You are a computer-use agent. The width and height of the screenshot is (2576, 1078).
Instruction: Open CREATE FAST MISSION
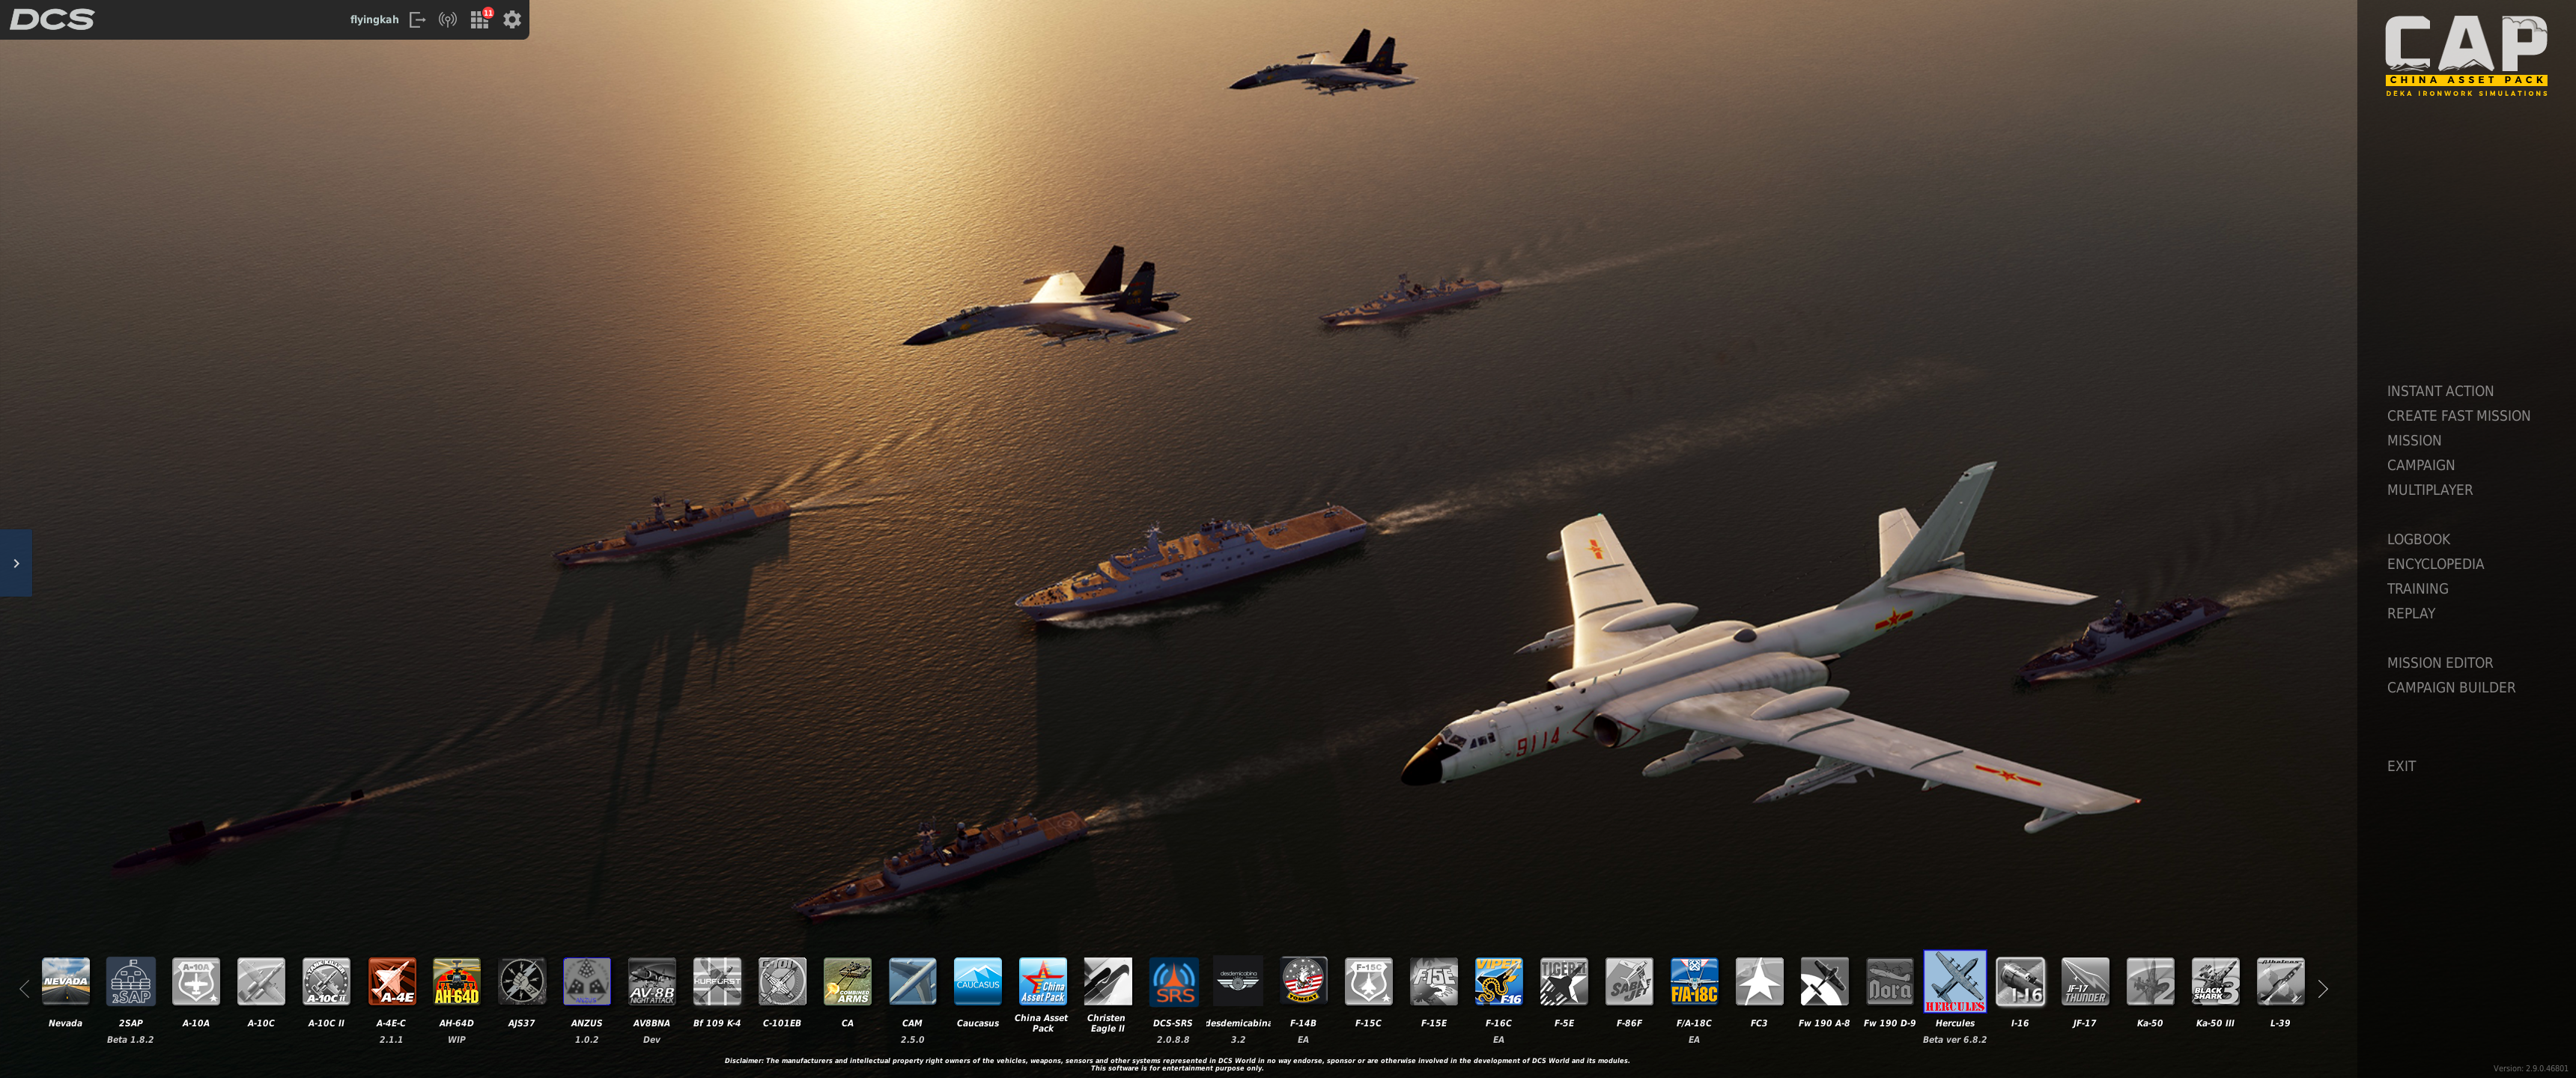(2458, 416)
